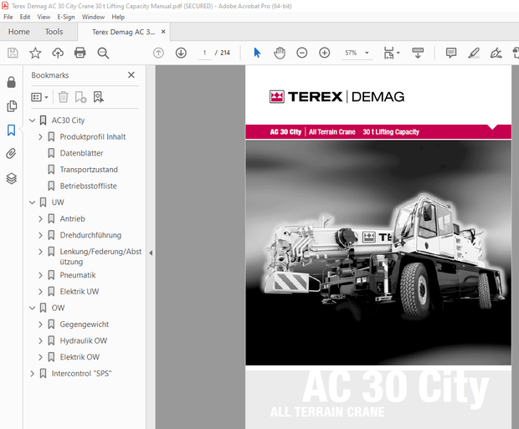This screenshot has height=429, width=519.
Task: Open the E-Sign menu
Action: (x=66, y=17)
